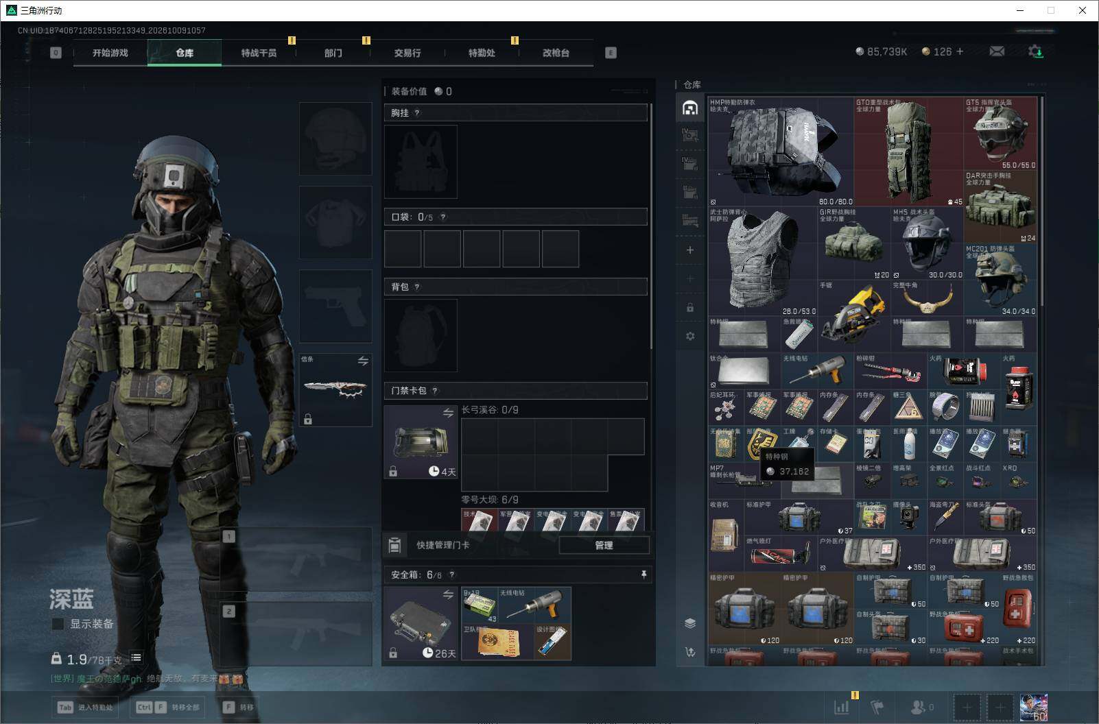The height and width of the screenshot is (724, 1099).
Task: Click the 转移全部 button
Action: 168,707
